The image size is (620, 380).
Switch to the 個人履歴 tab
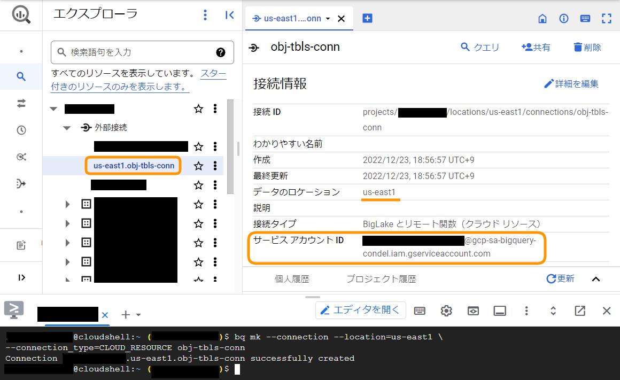292,279
